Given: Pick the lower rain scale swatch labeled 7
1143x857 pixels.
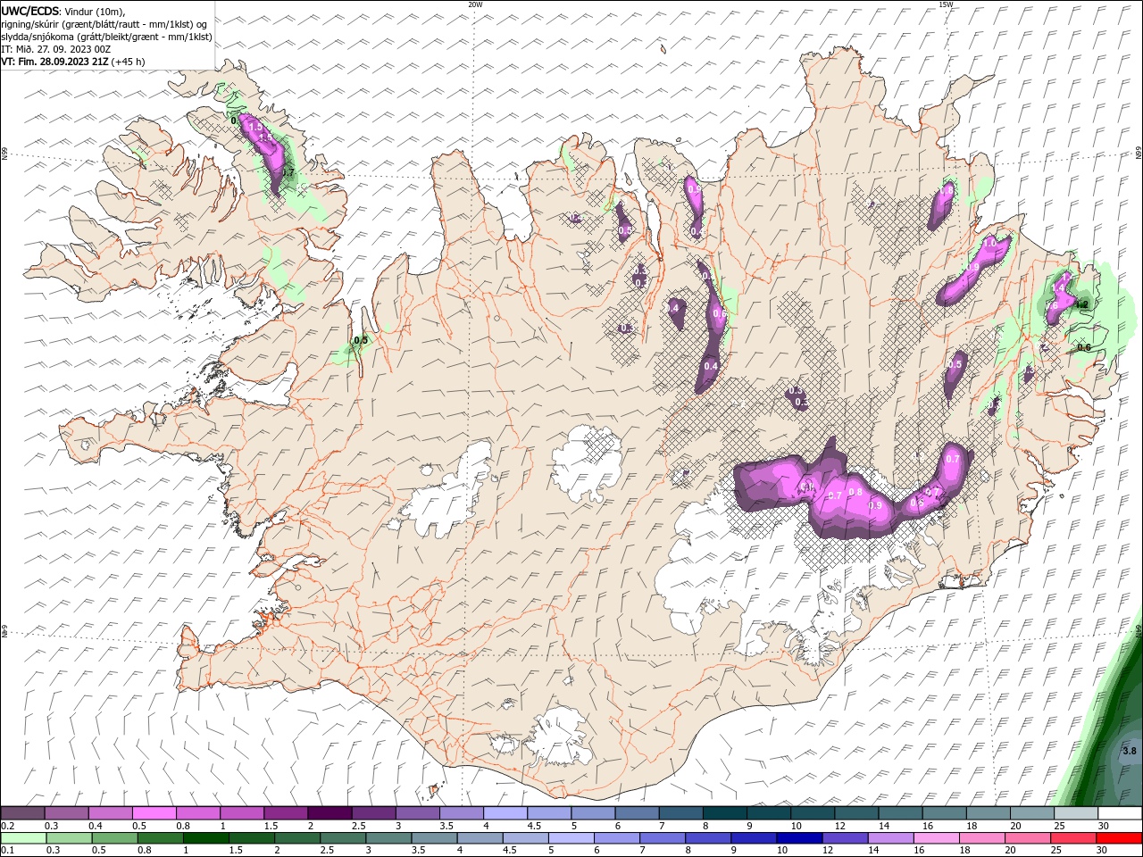Looking at the screenshot, I should point(663,838).
